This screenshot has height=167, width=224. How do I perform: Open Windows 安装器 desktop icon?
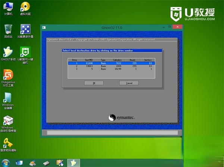pos(8,101)
